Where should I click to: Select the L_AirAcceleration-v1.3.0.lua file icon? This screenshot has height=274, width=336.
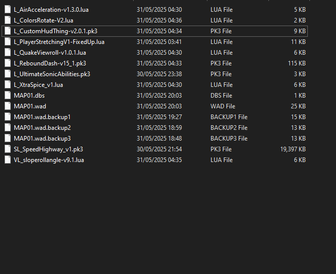point(8,10)
